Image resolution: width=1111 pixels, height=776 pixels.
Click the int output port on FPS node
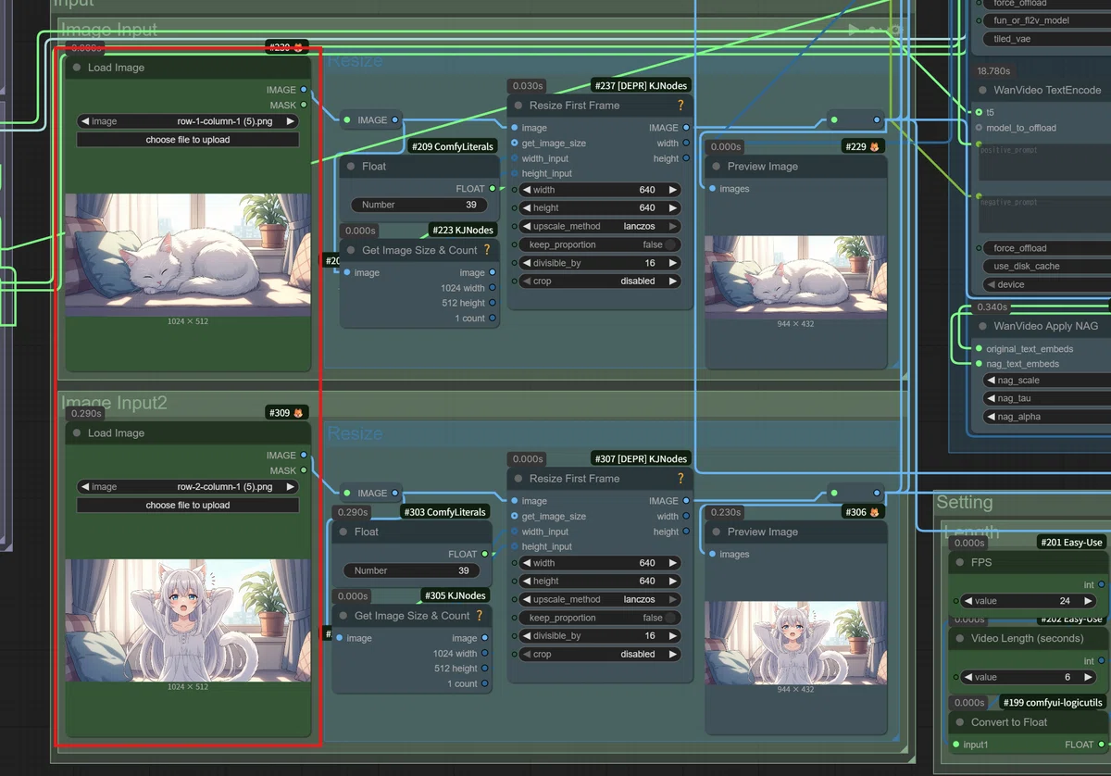(1101, 584)
